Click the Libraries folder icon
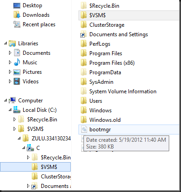Image resolution: width=181 pixels, height=192 pixels. (12, 43)
